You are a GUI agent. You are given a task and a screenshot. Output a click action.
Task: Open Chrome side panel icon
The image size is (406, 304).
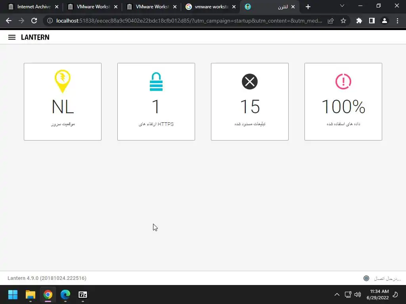[x=372, y=21]
